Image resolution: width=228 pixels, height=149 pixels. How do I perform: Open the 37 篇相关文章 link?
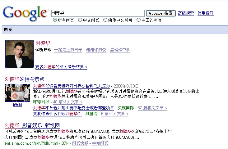(152, 108)
